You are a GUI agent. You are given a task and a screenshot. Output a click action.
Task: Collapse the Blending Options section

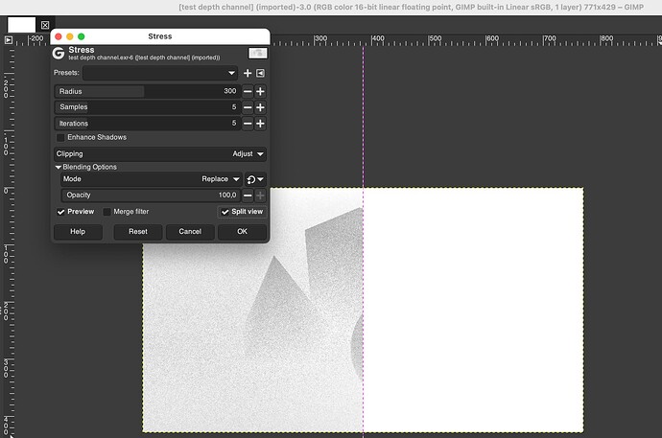pos(59,168)
